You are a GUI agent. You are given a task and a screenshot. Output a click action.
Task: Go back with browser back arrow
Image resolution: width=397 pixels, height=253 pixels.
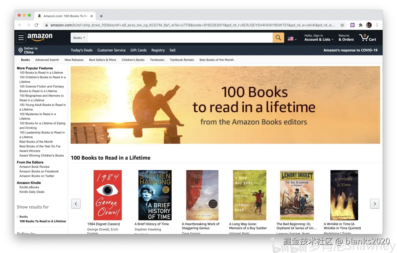[20, 25]
